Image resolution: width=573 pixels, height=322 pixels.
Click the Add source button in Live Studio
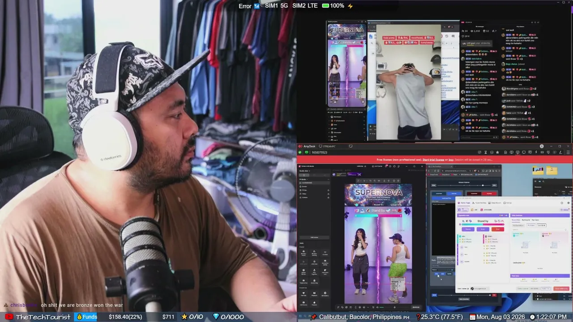point(314,237)
